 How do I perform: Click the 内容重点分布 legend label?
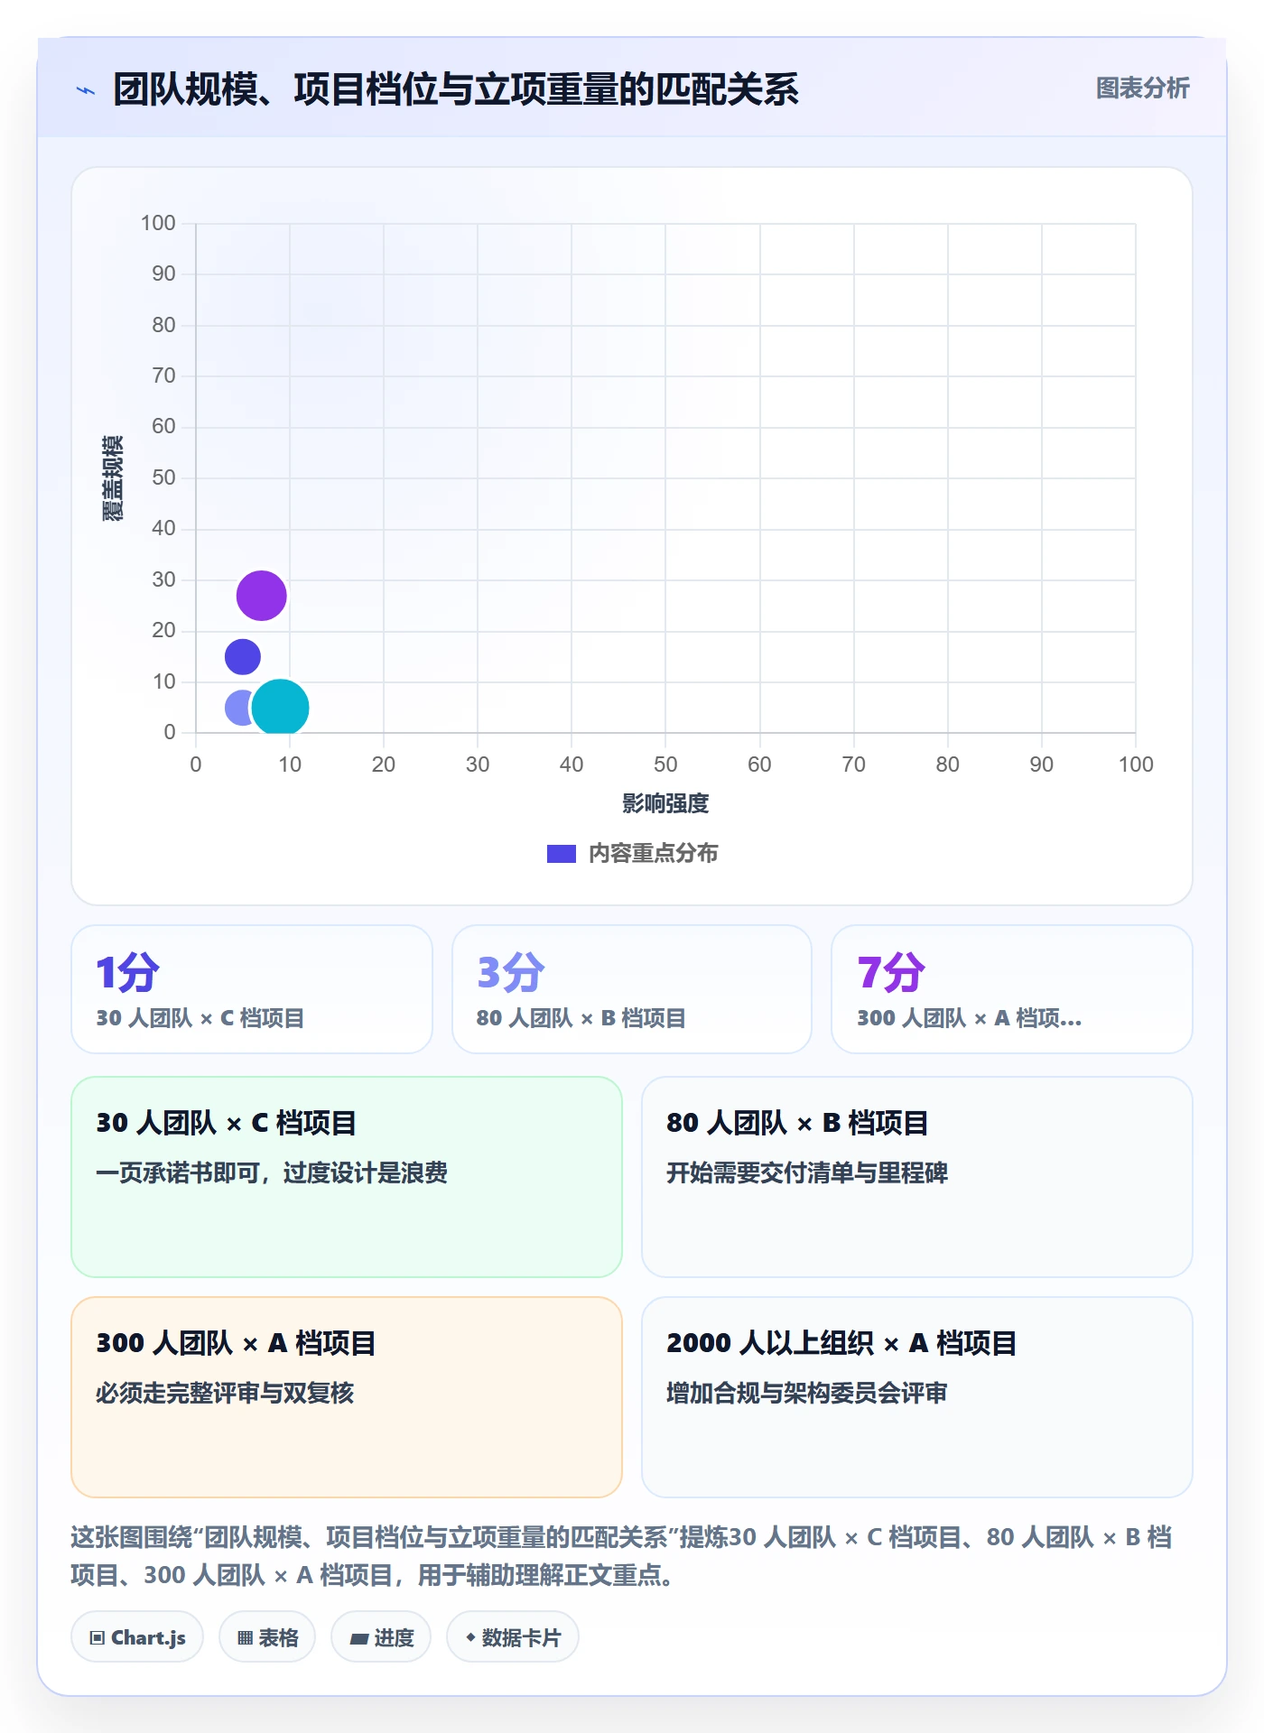(x=654, y=854)
